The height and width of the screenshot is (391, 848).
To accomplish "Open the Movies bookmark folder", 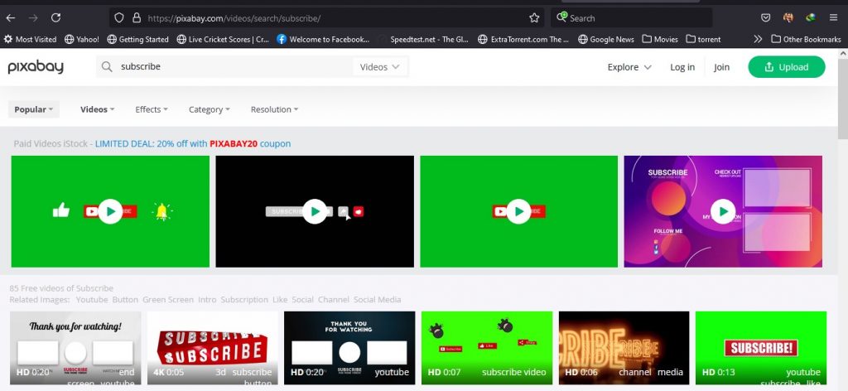I will 660,39.
